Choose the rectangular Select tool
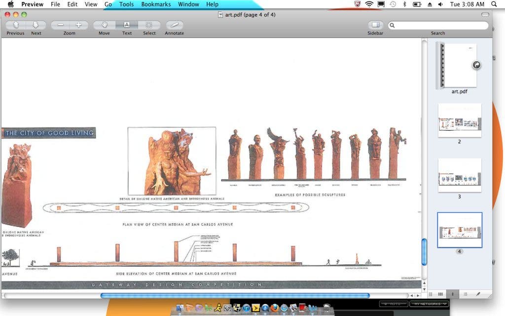 point(149,25)
